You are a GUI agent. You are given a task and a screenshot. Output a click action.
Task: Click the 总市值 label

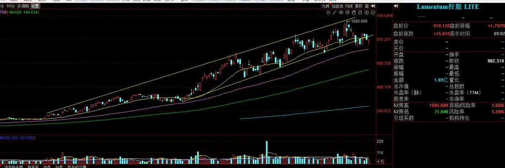click(x=401, y=86)
